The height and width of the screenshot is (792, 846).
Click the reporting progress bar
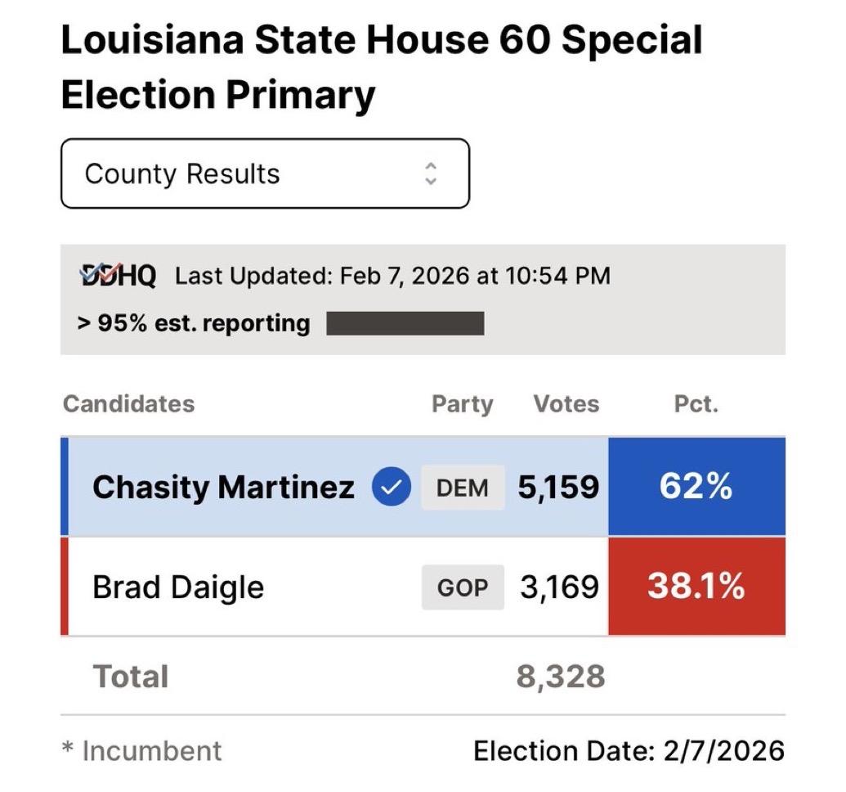pos(405,323)
